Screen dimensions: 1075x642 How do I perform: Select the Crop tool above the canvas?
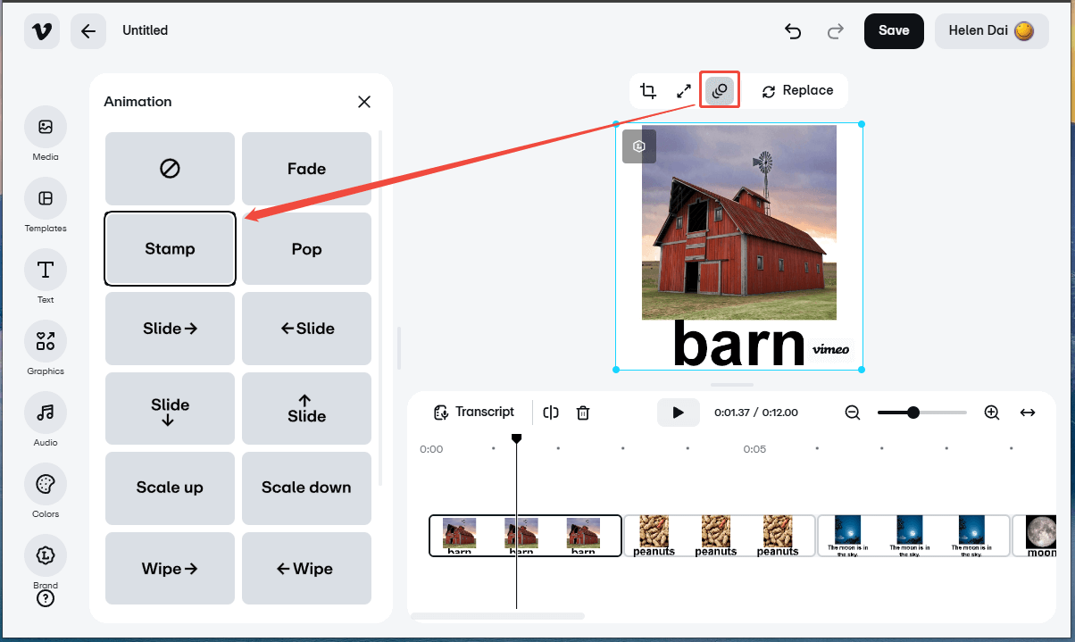coord(648,90)
